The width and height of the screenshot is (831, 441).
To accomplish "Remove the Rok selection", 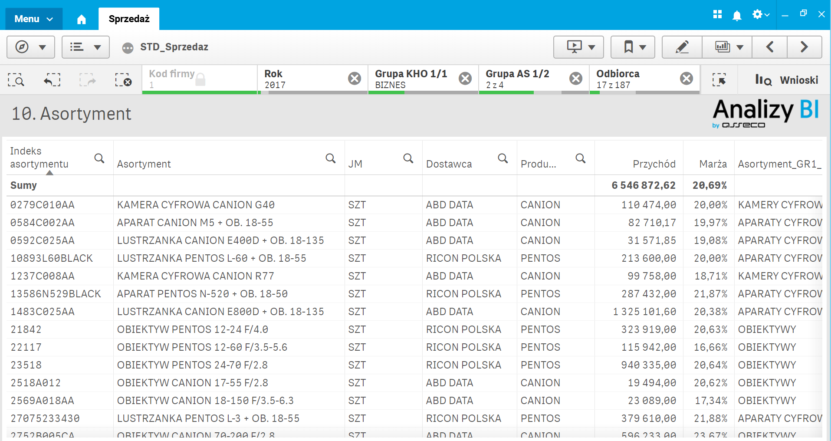I will [x=355, y=79].
